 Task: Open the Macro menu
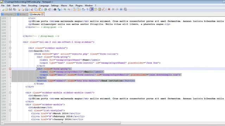point(64,6)
